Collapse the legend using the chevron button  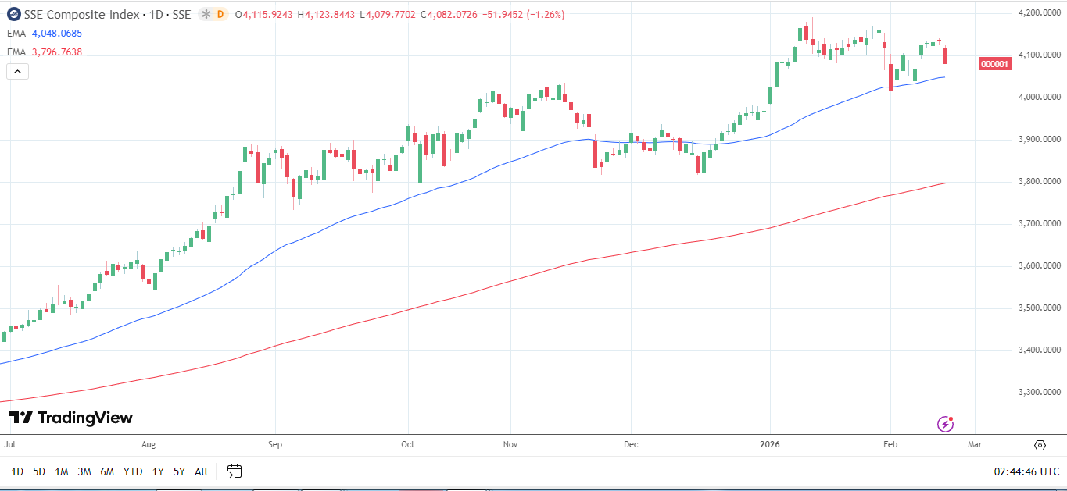pyautogui.click(x=16, y=70)
